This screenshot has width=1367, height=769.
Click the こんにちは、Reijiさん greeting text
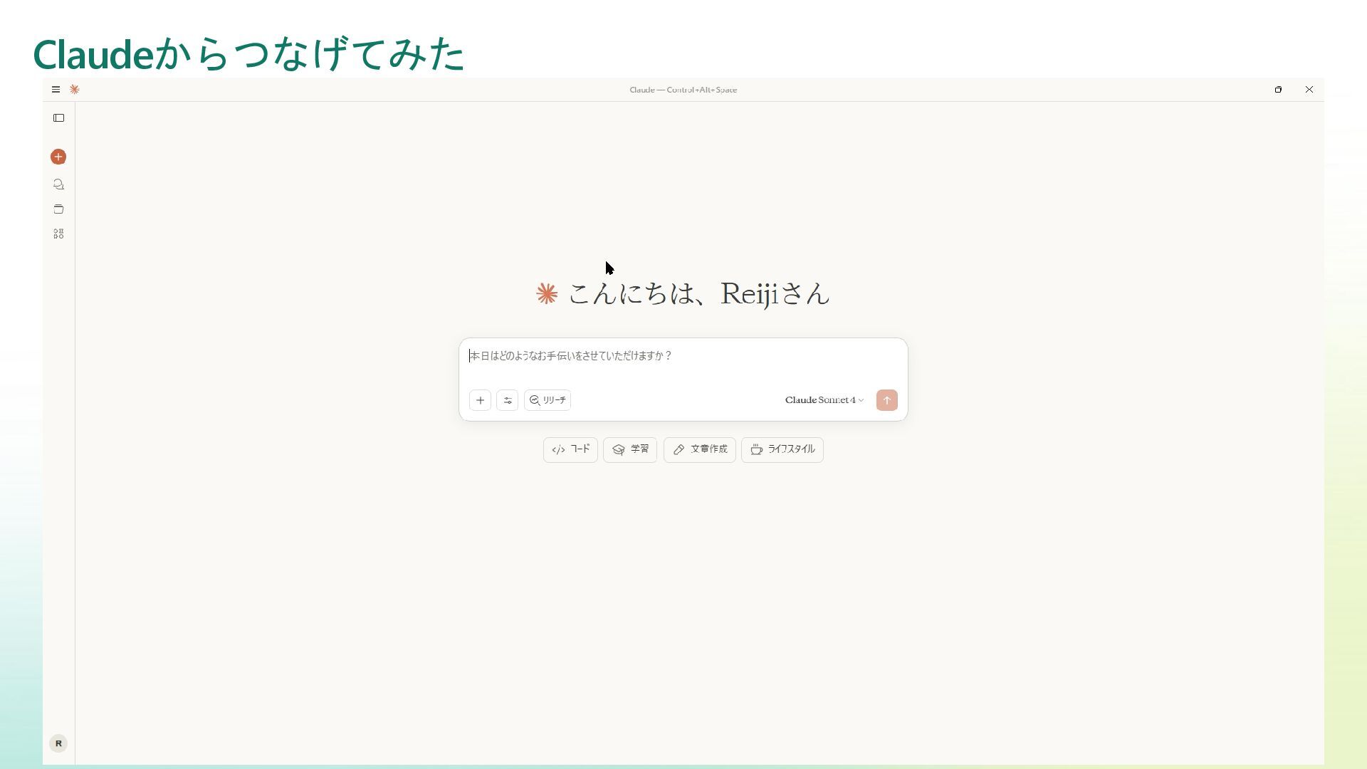(x=699, y=294)
